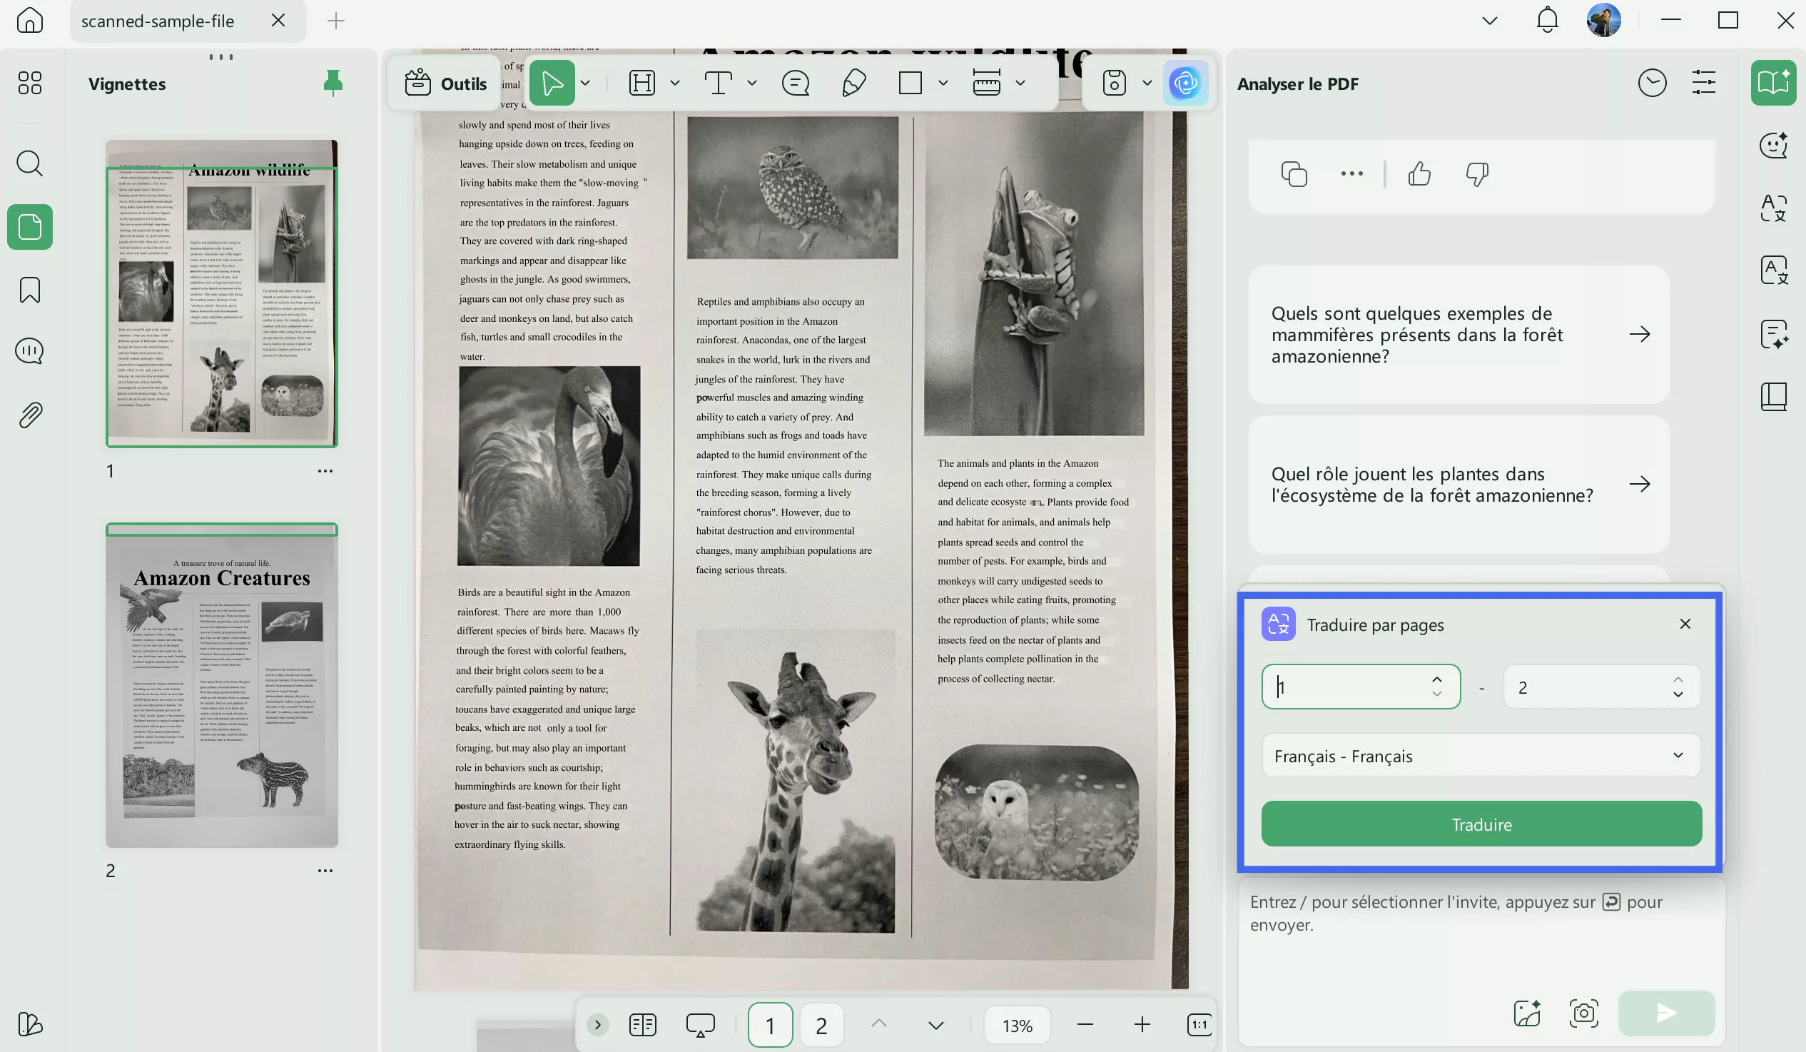1806x1052 pixels.
Task: Open the question about mammifères amazoniennes
Action: 1459,334
